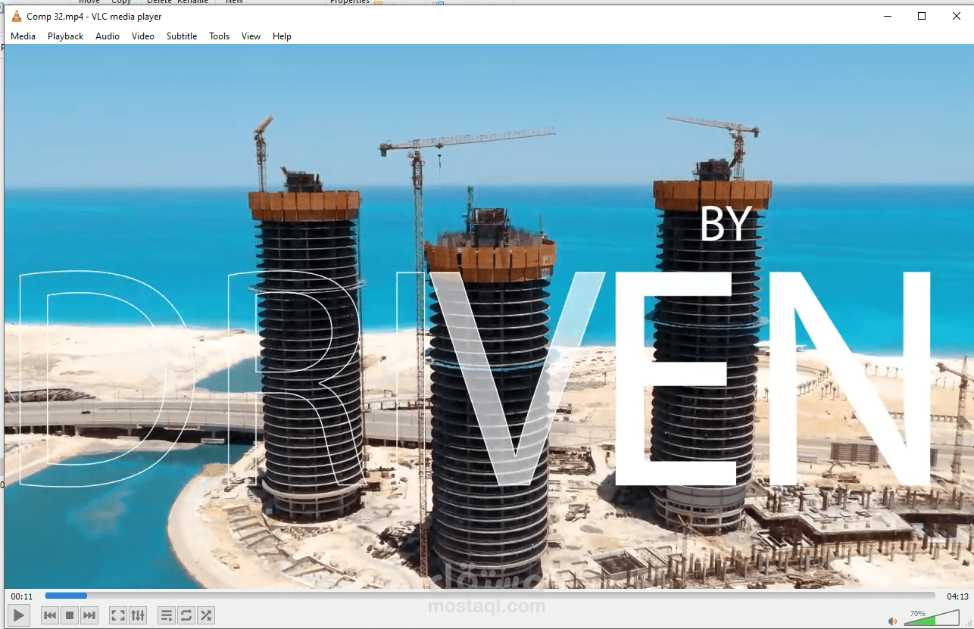Click the seek bar to jump ahead

tap(490, 596)
